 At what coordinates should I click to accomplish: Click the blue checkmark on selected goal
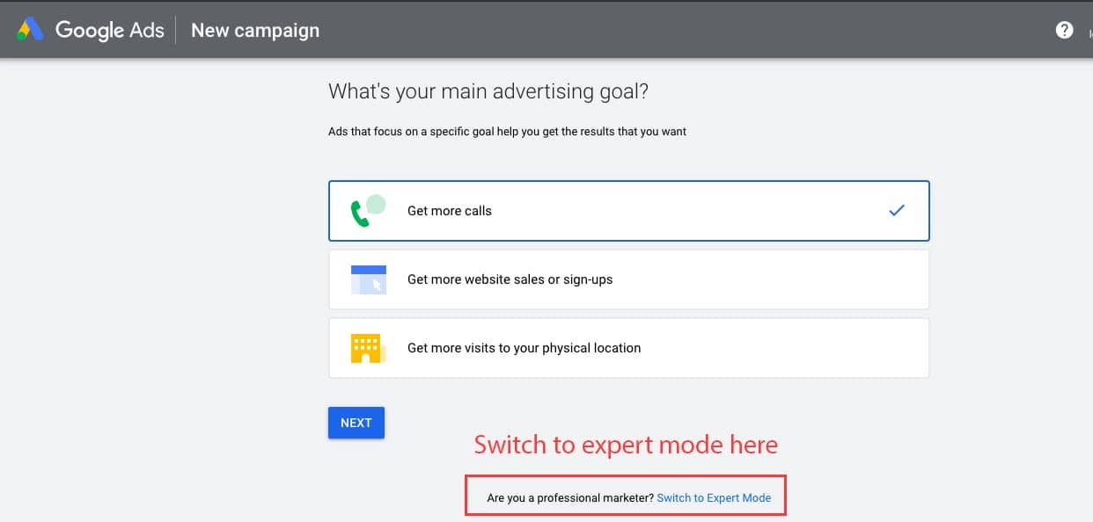pos(896,211)
